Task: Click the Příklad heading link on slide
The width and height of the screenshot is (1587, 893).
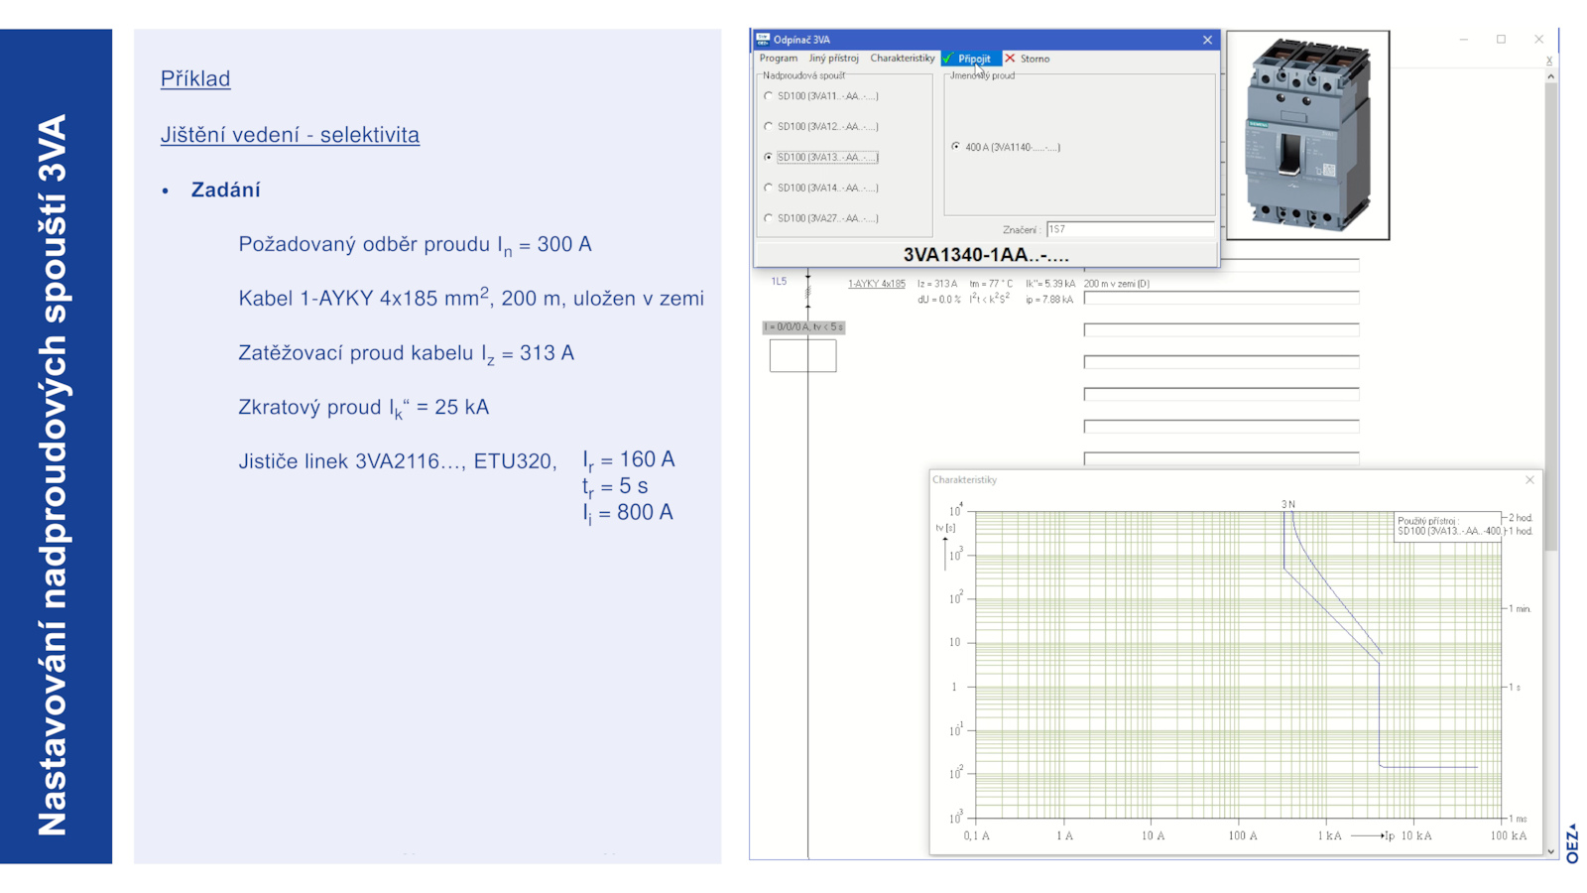Action: pyautogui.click(x=195, y=78)
